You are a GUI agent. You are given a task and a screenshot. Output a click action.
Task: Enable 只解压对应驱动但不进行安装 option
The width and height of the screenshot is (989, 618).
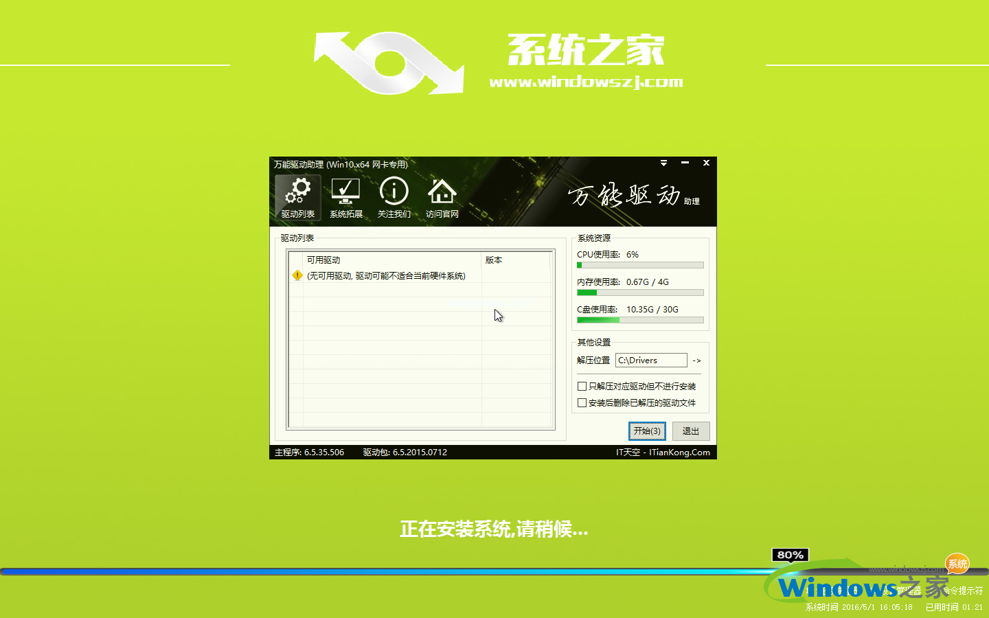click(x=582, y=386)
